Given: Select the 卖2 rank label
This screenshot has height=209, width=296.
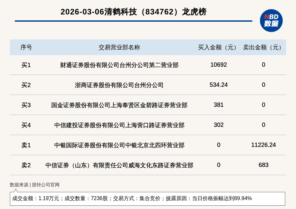Looking at the screenshot, I should coord(26,165).
